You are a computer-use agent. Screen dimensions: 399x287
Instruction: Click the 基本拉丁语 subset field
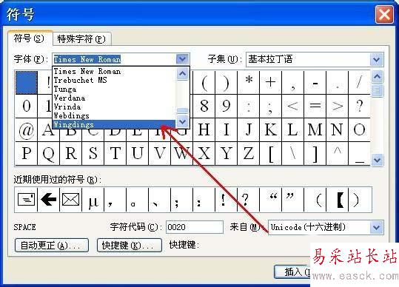(309, 60)
